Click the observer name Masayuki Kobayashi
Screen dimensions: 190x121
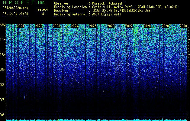click(x=108, y=3)
